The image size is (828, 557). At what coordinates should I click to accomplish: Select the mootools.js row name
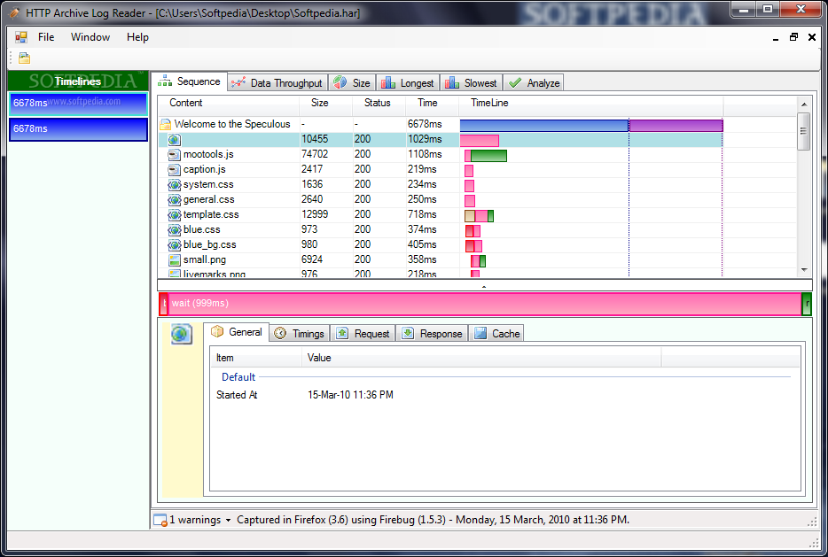coord(208,154)
